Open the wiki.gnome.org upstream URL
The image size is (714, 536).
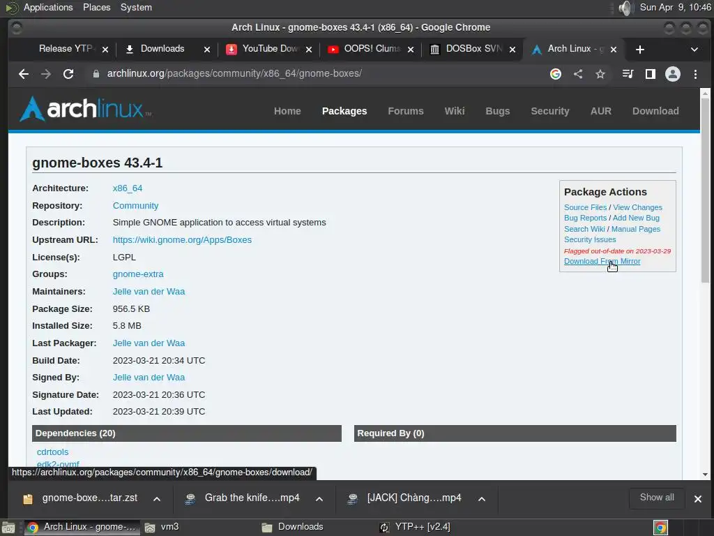click(182, 240)
